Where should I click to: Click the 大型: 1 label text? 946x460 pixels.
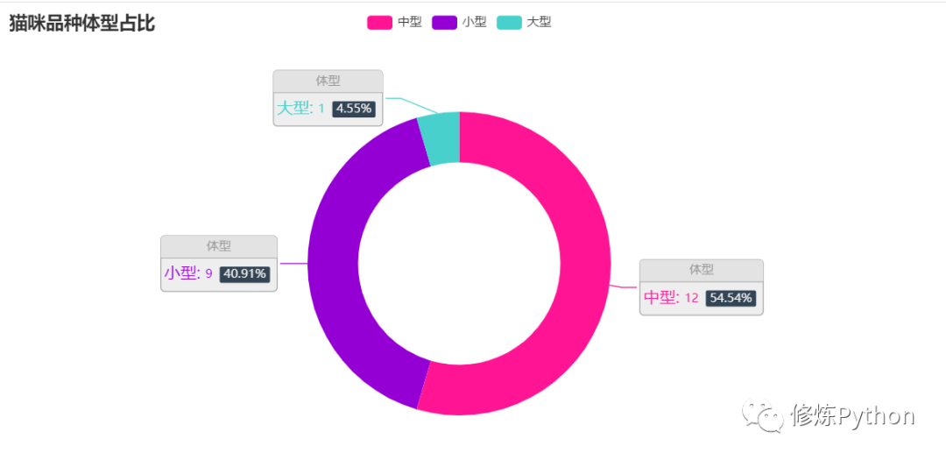coord(301,109)
